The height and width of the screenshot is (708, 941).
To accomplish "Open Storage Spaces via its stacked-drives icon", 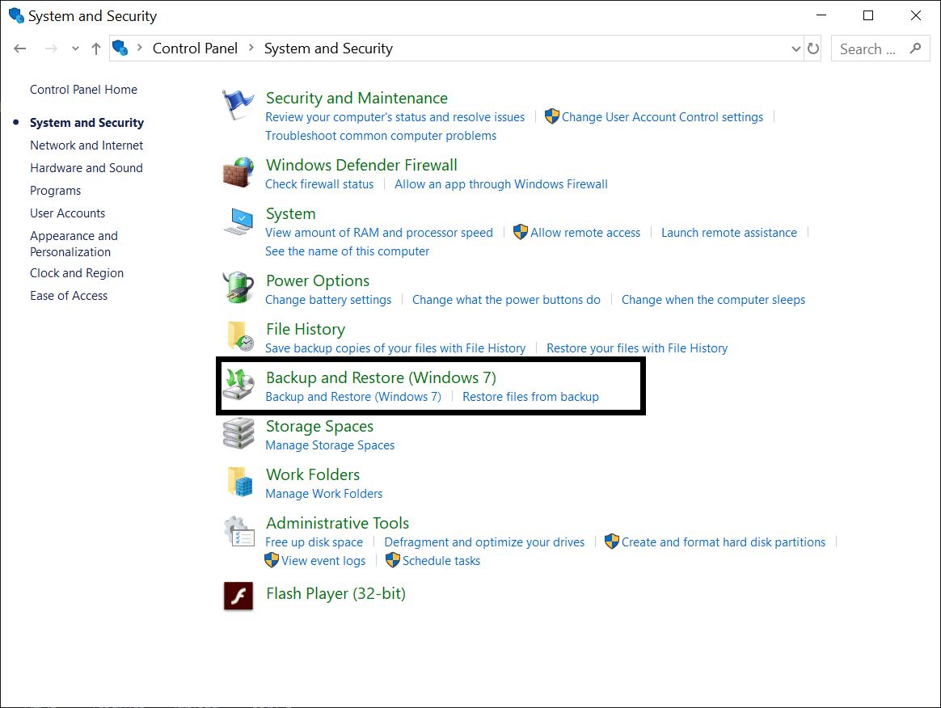I will coord(238,434).
